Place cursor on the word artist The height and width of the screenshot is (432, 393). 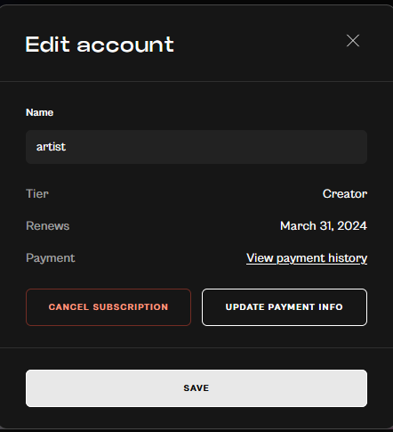tap(51, 147)
